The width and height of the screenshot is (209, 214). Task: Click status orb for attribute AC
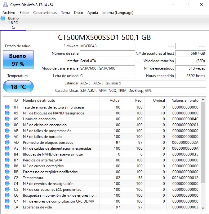pyautogui.click(x=7, y=136)
